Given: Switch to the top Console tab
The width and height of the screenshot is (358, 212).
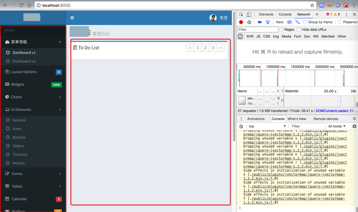Looking at the screenshot, I should [x=285, y=14].
